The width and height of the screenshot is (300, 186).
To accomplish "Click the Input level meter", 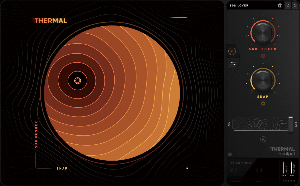I will (x=284, y=167).
